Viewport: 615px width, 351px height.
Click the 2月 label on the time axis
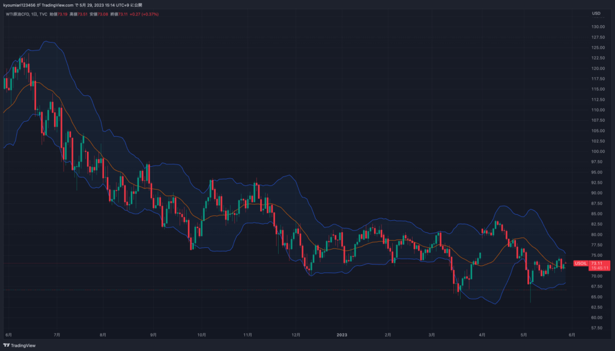387,335
